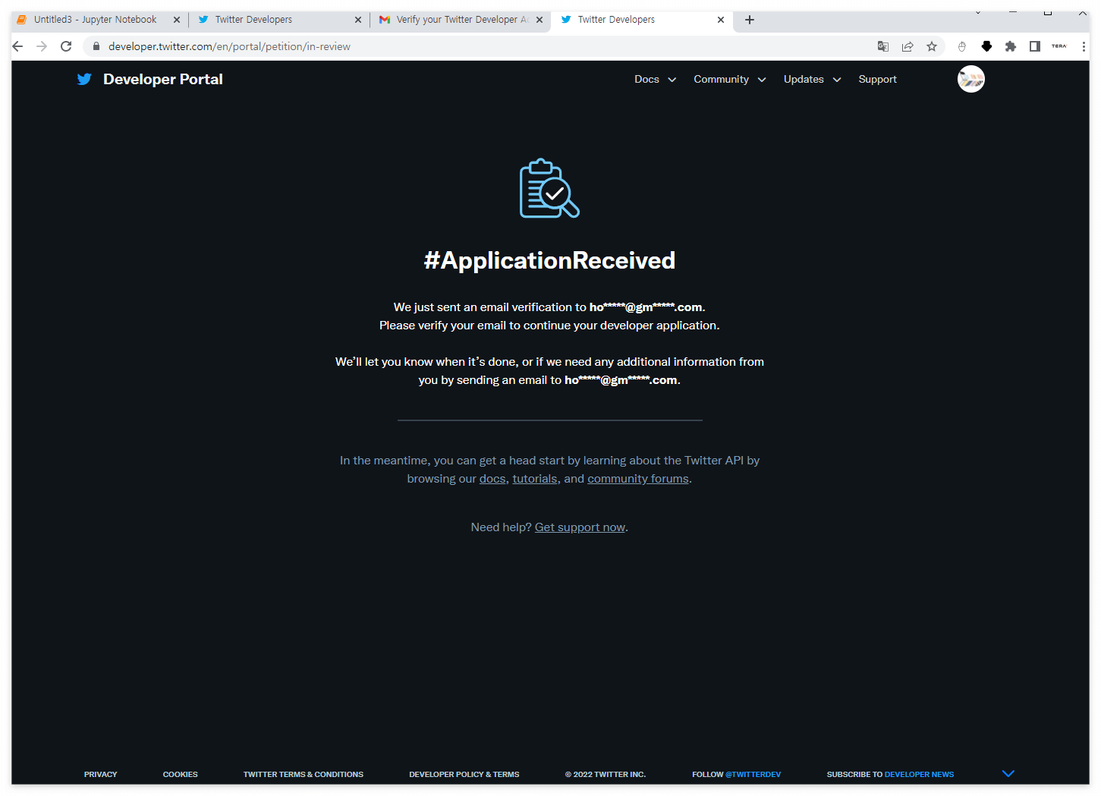The width and height of the screenshot is (1101, 796).
Task: Open the COOKIES footer link
Action: [181, 774]
